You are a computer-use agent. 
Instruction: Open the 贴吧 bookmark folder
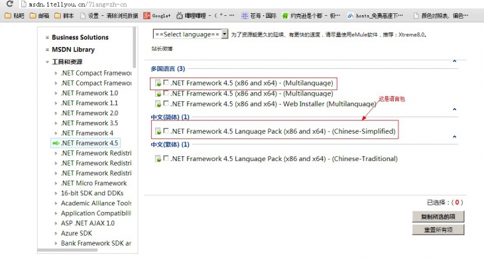click(x=15, y=15)
